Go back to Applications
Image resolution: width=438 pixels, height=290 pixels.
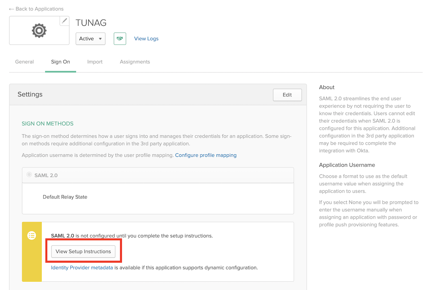[x=36, y=9]
